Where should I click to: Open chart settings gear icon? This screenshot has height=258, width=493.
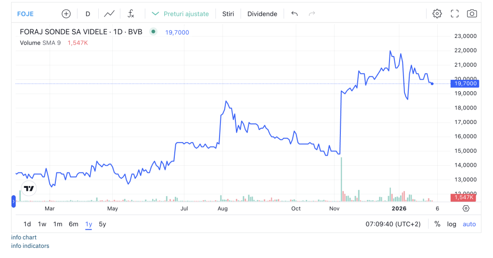437,14
